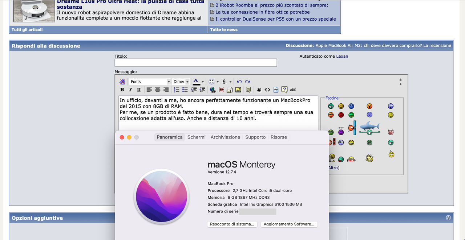
Task: Open the Dreame L10s Pro article title
Action: coord(130,4)
